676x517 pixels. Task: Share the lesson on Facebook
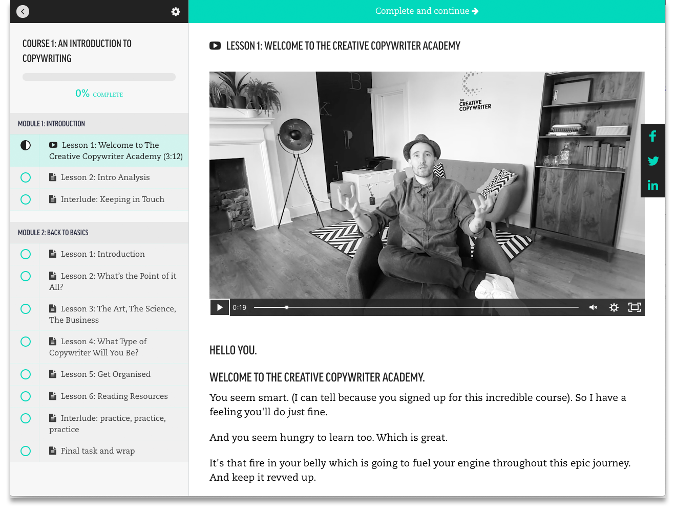click(x=652, y=136)
